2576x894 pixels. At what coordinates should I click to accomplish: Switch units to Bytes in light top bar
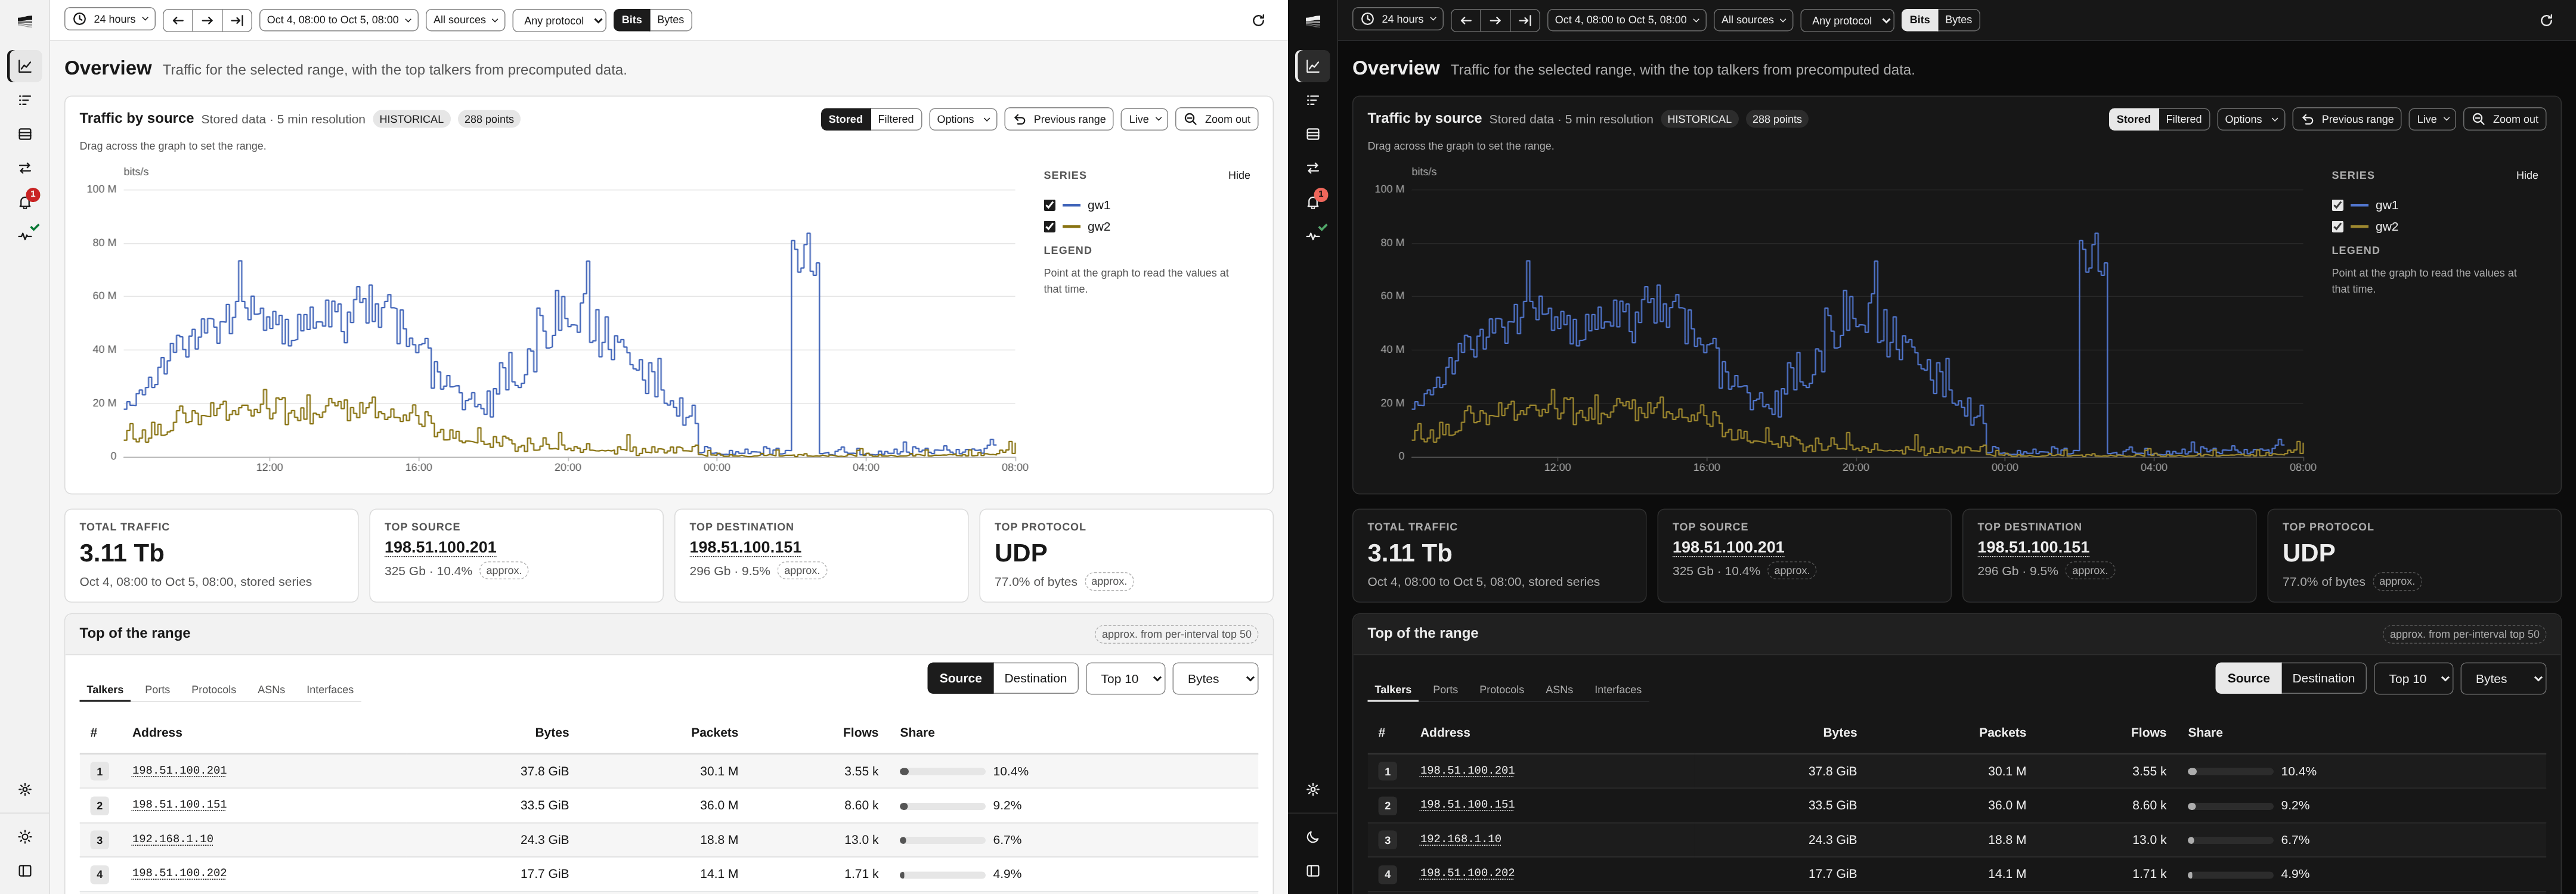(x=670, y=20)
